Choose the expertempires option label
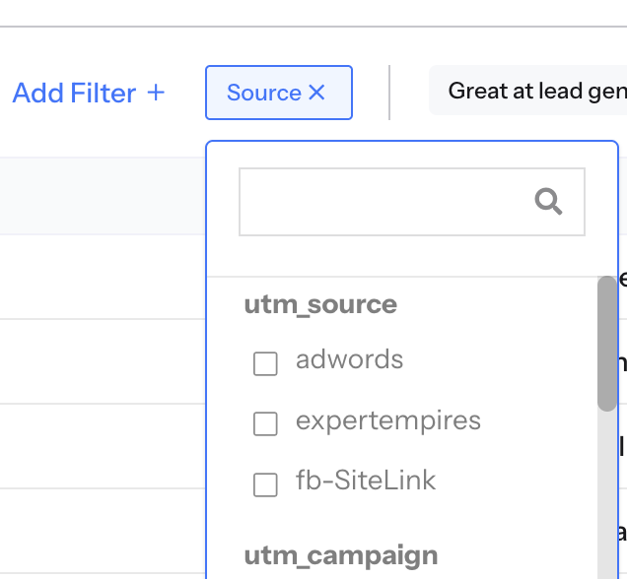 coord(388,421)
